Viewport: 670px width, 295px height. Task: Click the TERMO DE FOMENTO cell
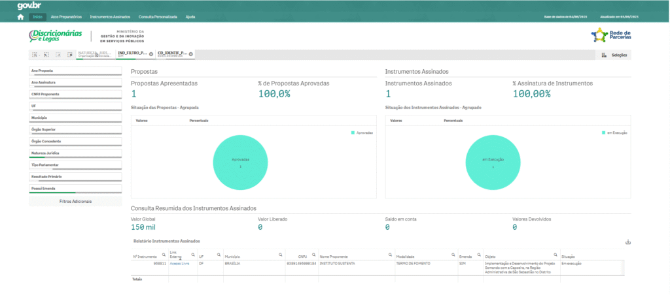[x=414, y=264]
